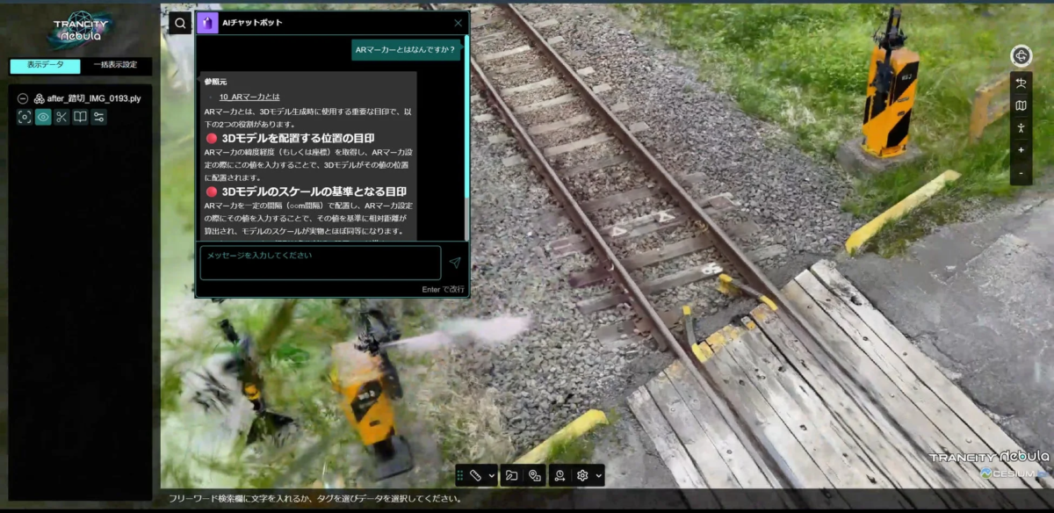Select the pedestrian view icon on the right
The width and height of the screenshot is (1054, 513).
(1020, 126)
